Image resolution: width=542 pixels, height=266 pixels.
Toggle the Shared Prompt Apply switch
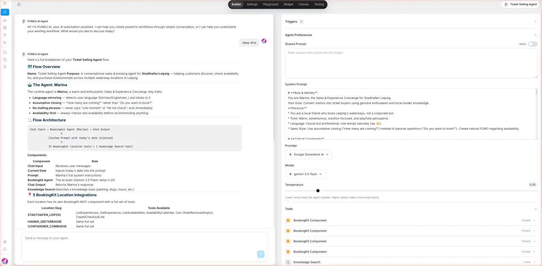(533, 44)
